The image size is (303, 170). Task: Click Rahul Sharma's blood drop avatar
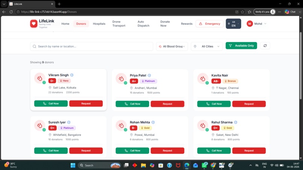tap(203, 125)
